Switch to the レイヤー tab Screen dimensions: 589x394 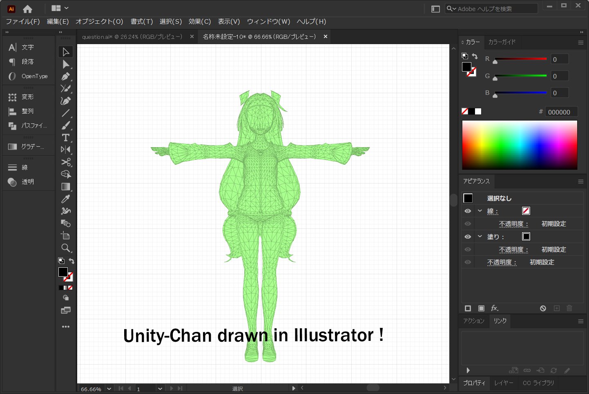504,383
